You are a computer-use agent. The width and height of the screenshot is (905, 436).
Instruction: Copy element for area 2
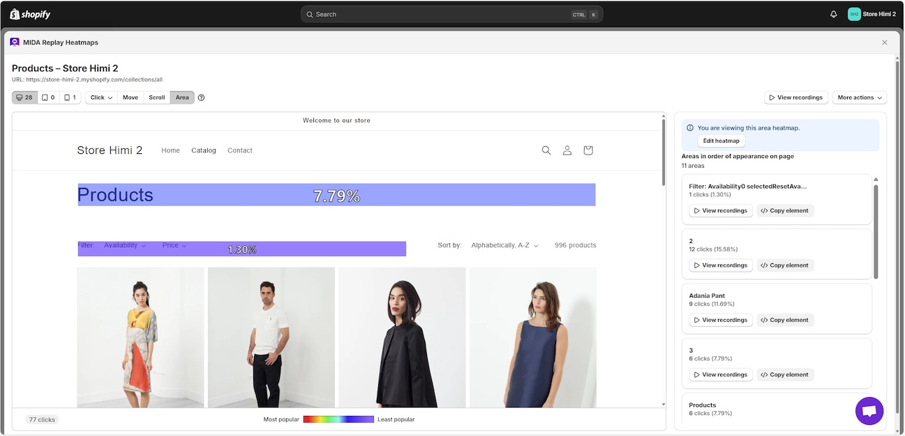coord(785,265)
